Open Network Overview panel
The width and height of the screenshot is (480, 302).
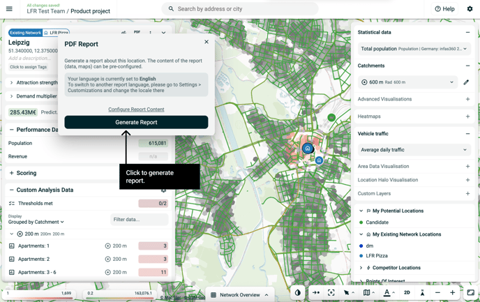point(239,295)
